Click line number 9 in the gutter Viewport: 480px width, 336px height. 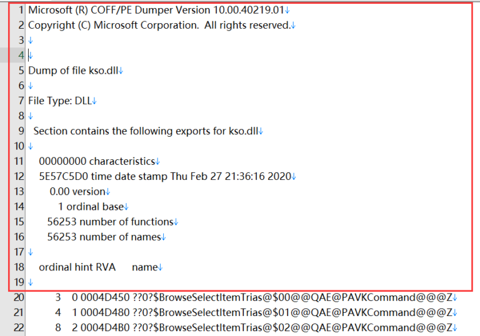pyautogui.click(x=21, y=131)
